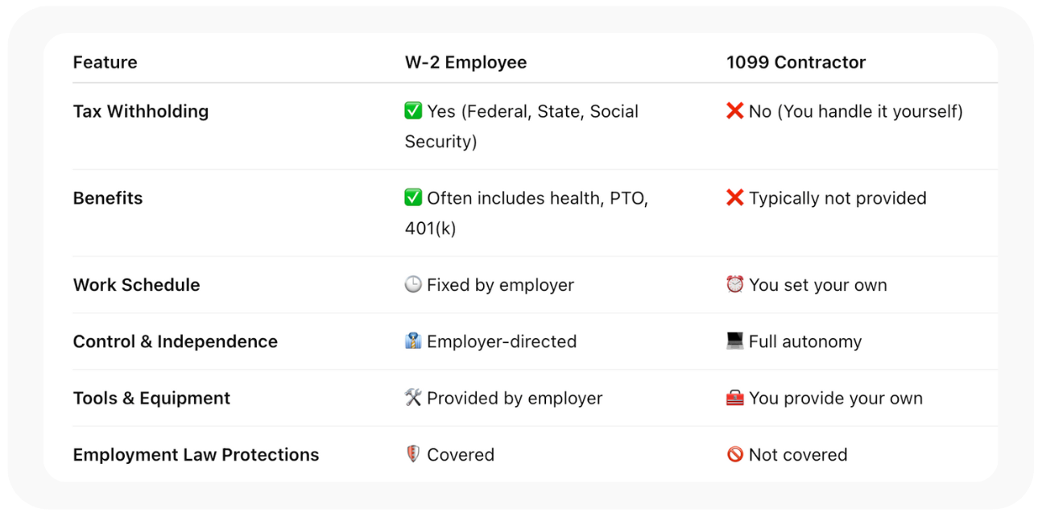The height and width of the screenshot is (513, 1042).
Task: Click the "Control & Independence" row label
Action: click(175, 341)
